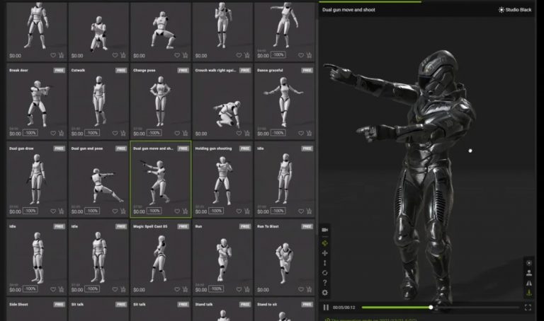The height and width of the screenshot is (321, 544).
Task: Toggle heart on Holding gun shooting card
Action: point(239,211)
